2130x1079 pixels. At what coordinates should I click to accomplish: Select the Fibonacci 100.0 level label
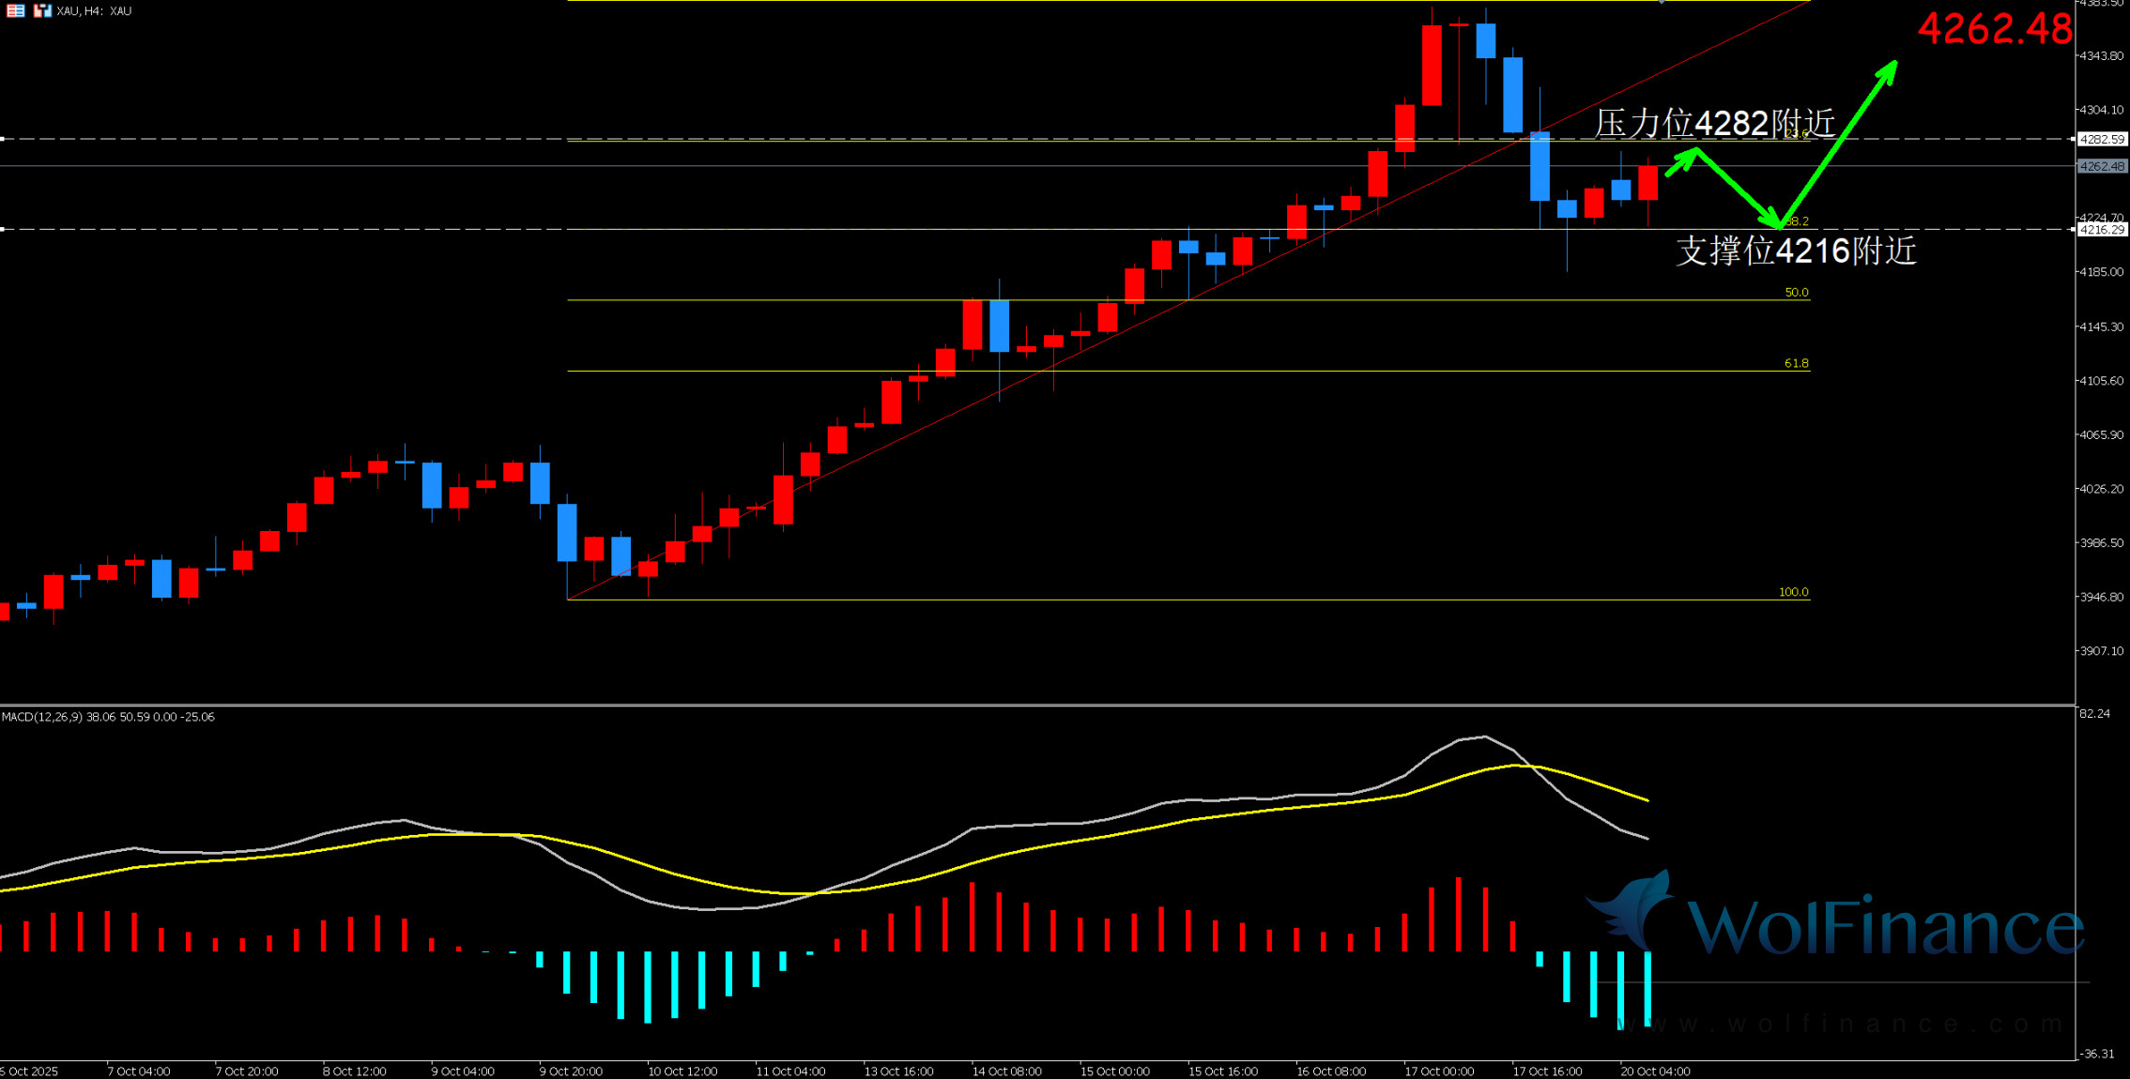pos(1793,592)
